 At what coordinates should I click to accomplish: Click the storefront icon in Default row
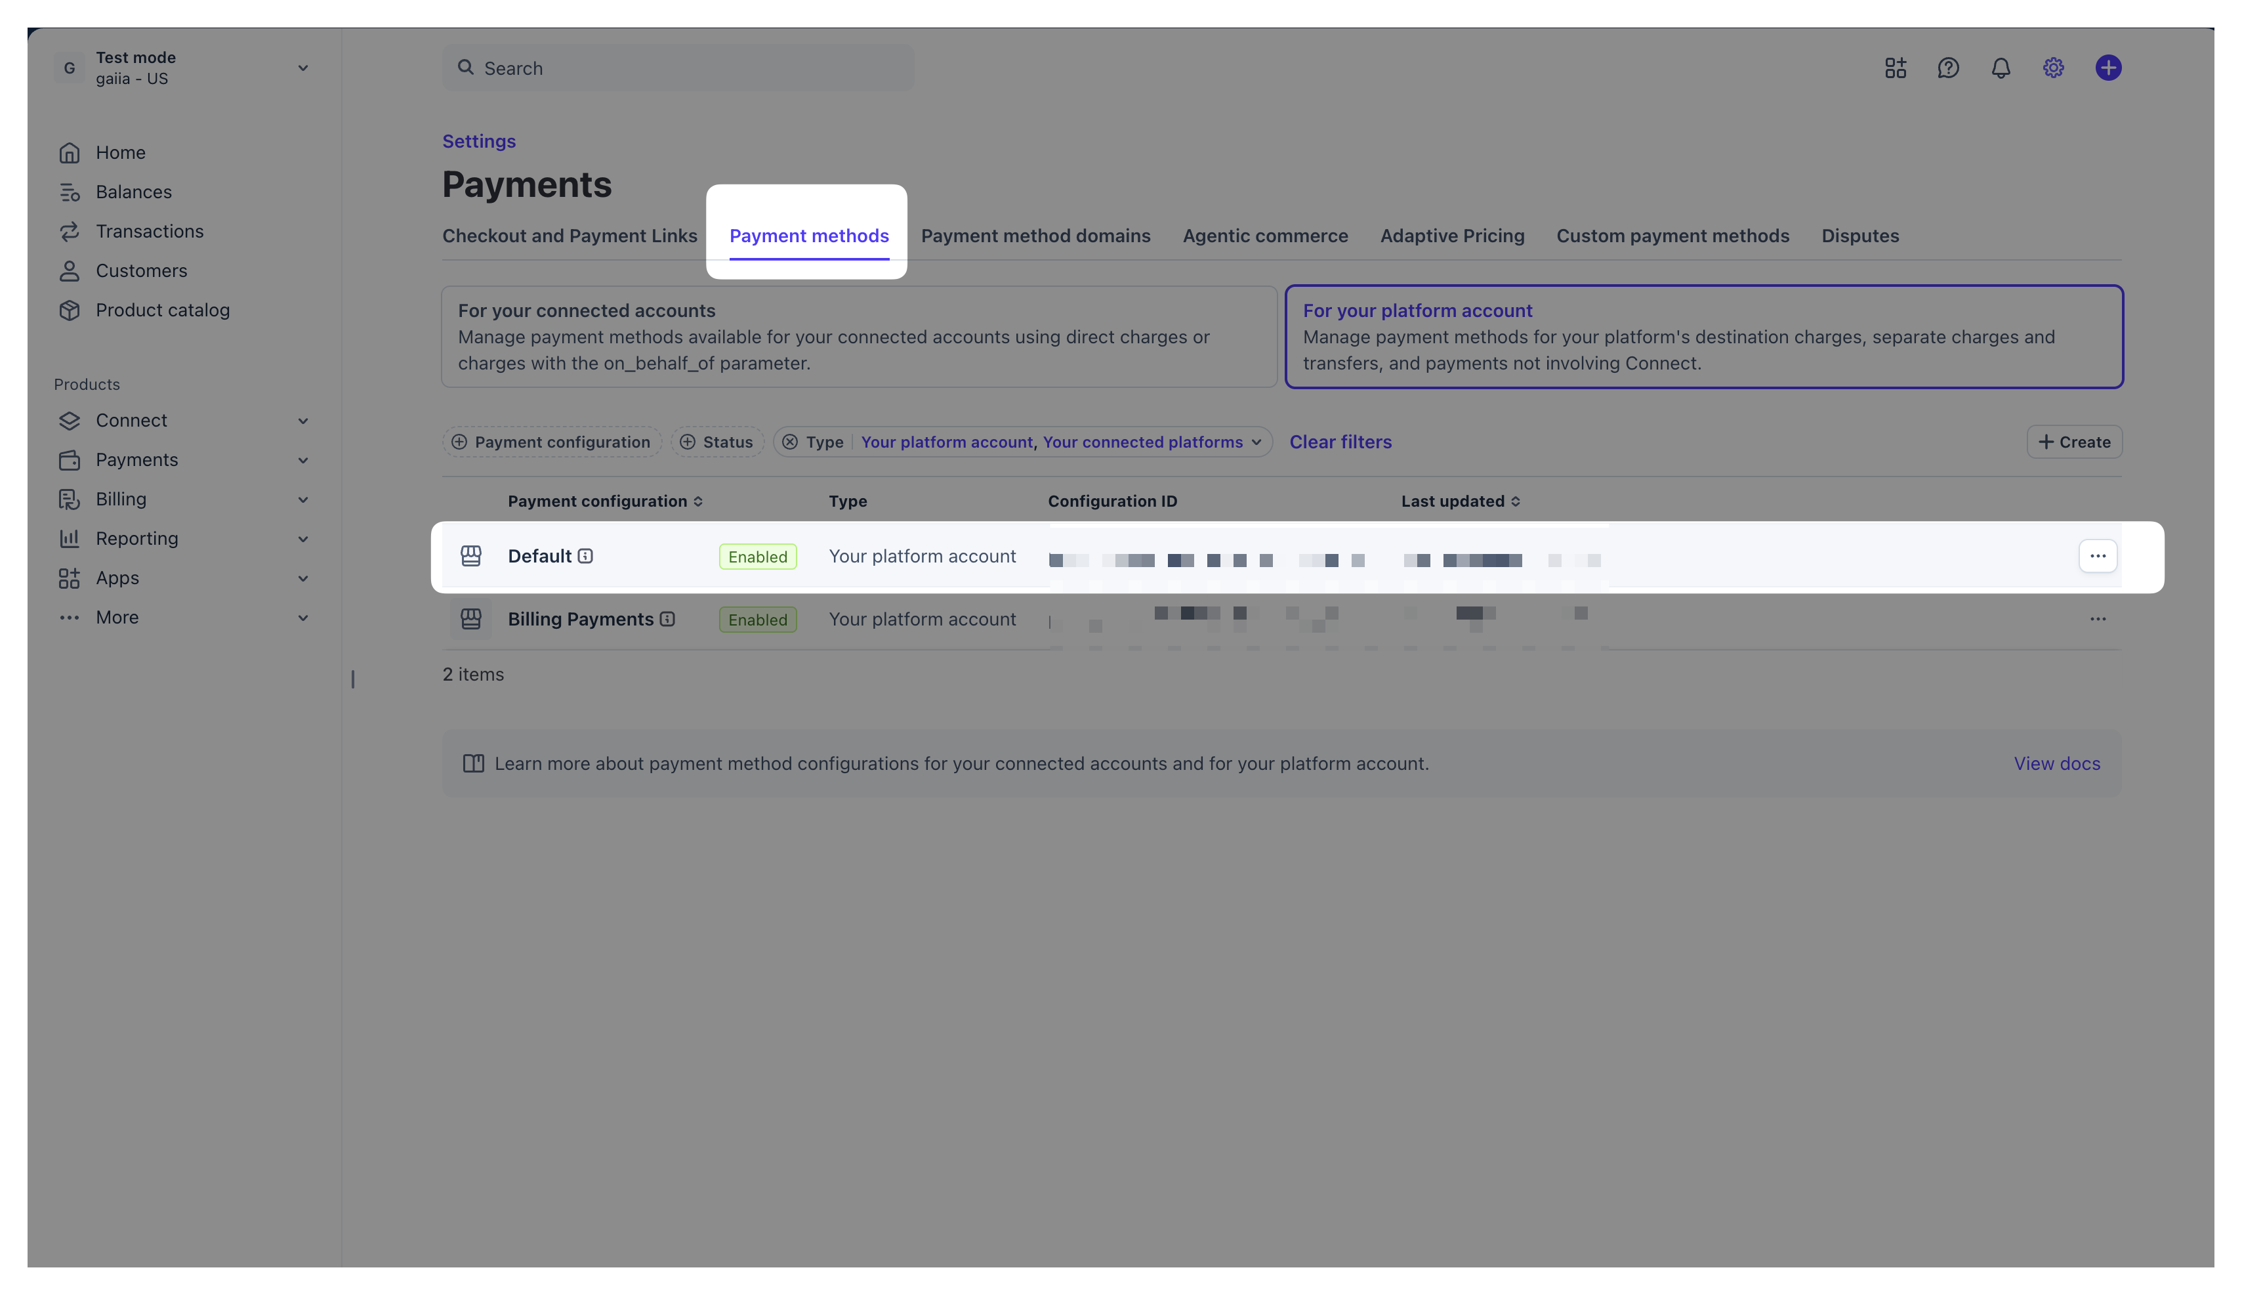point(470,556)
